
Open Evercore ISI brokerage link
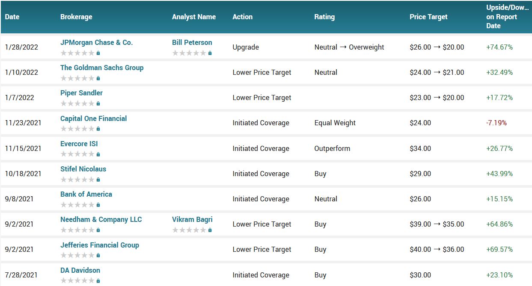(x=79, y=144)
